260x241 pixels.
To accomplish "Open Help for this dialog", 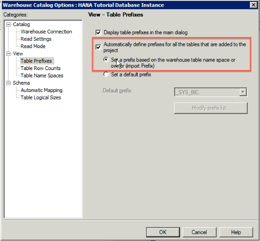I will point(236,232).
